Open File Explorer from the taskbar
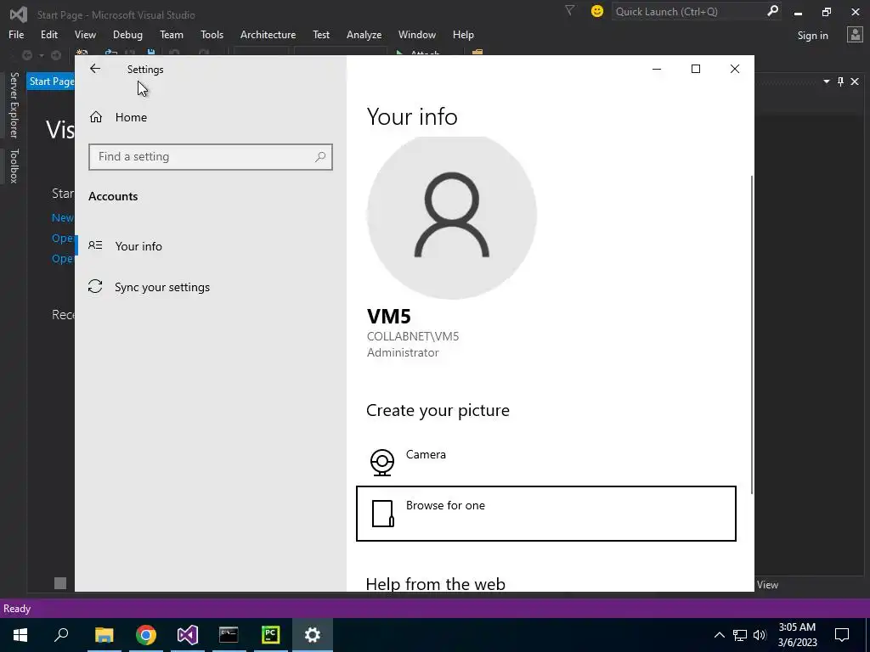The height and width of the screenshot is (652, 870). coord(104,635)
